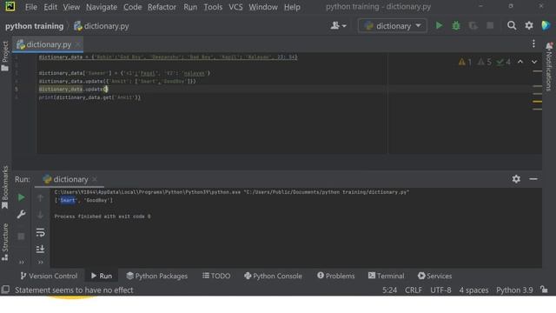Open the Structure tool window sidebar

pos(5,242)
